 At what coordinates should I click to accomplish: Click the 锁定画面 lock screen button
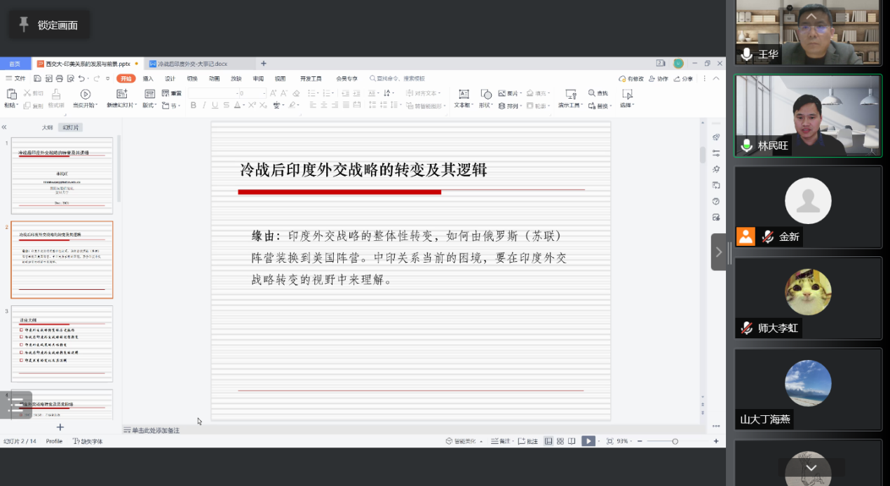(49, 25)
